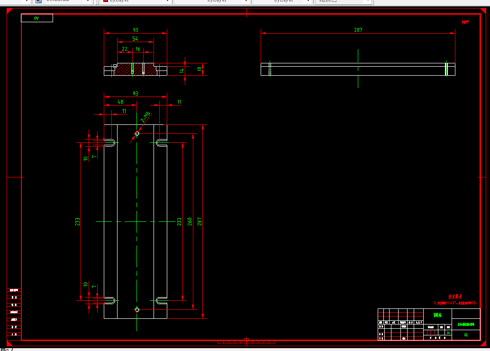Select the vertical 287 dimension in plan view
This screenshot has width=490, height=351.
pyautogui.click(x=200, y=221)
